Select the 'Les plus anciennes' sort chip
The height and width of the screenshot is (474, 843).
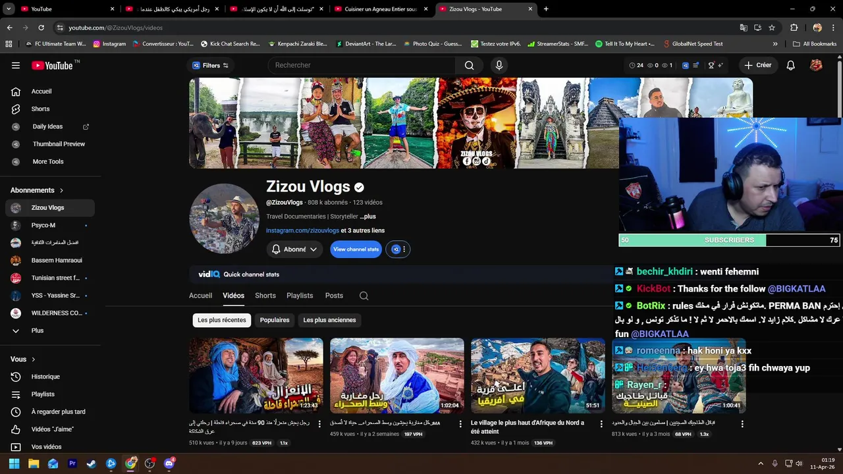(329, 320)
